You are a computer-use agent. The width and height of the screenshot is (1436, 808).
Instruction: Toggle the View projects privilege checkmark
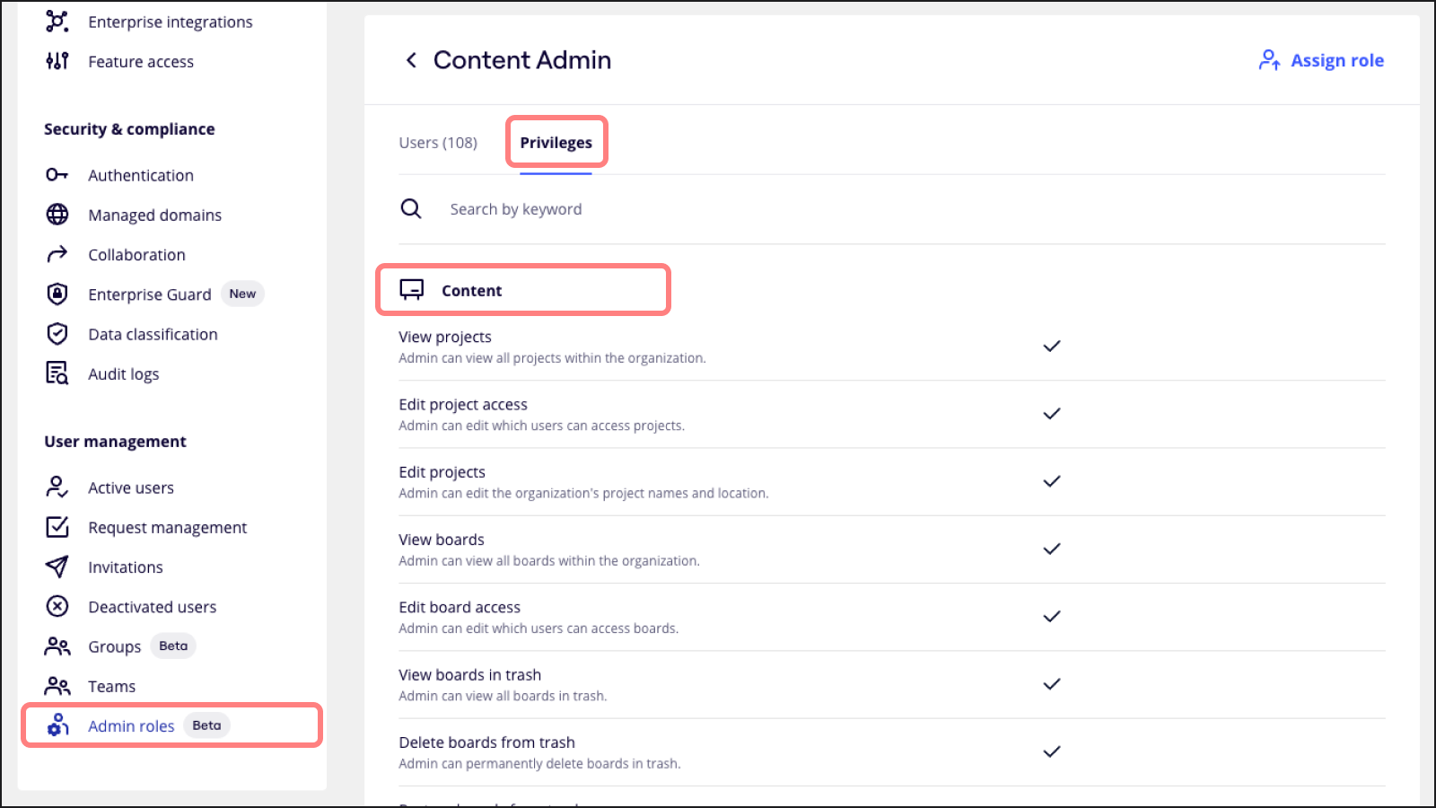point(1051,346)
